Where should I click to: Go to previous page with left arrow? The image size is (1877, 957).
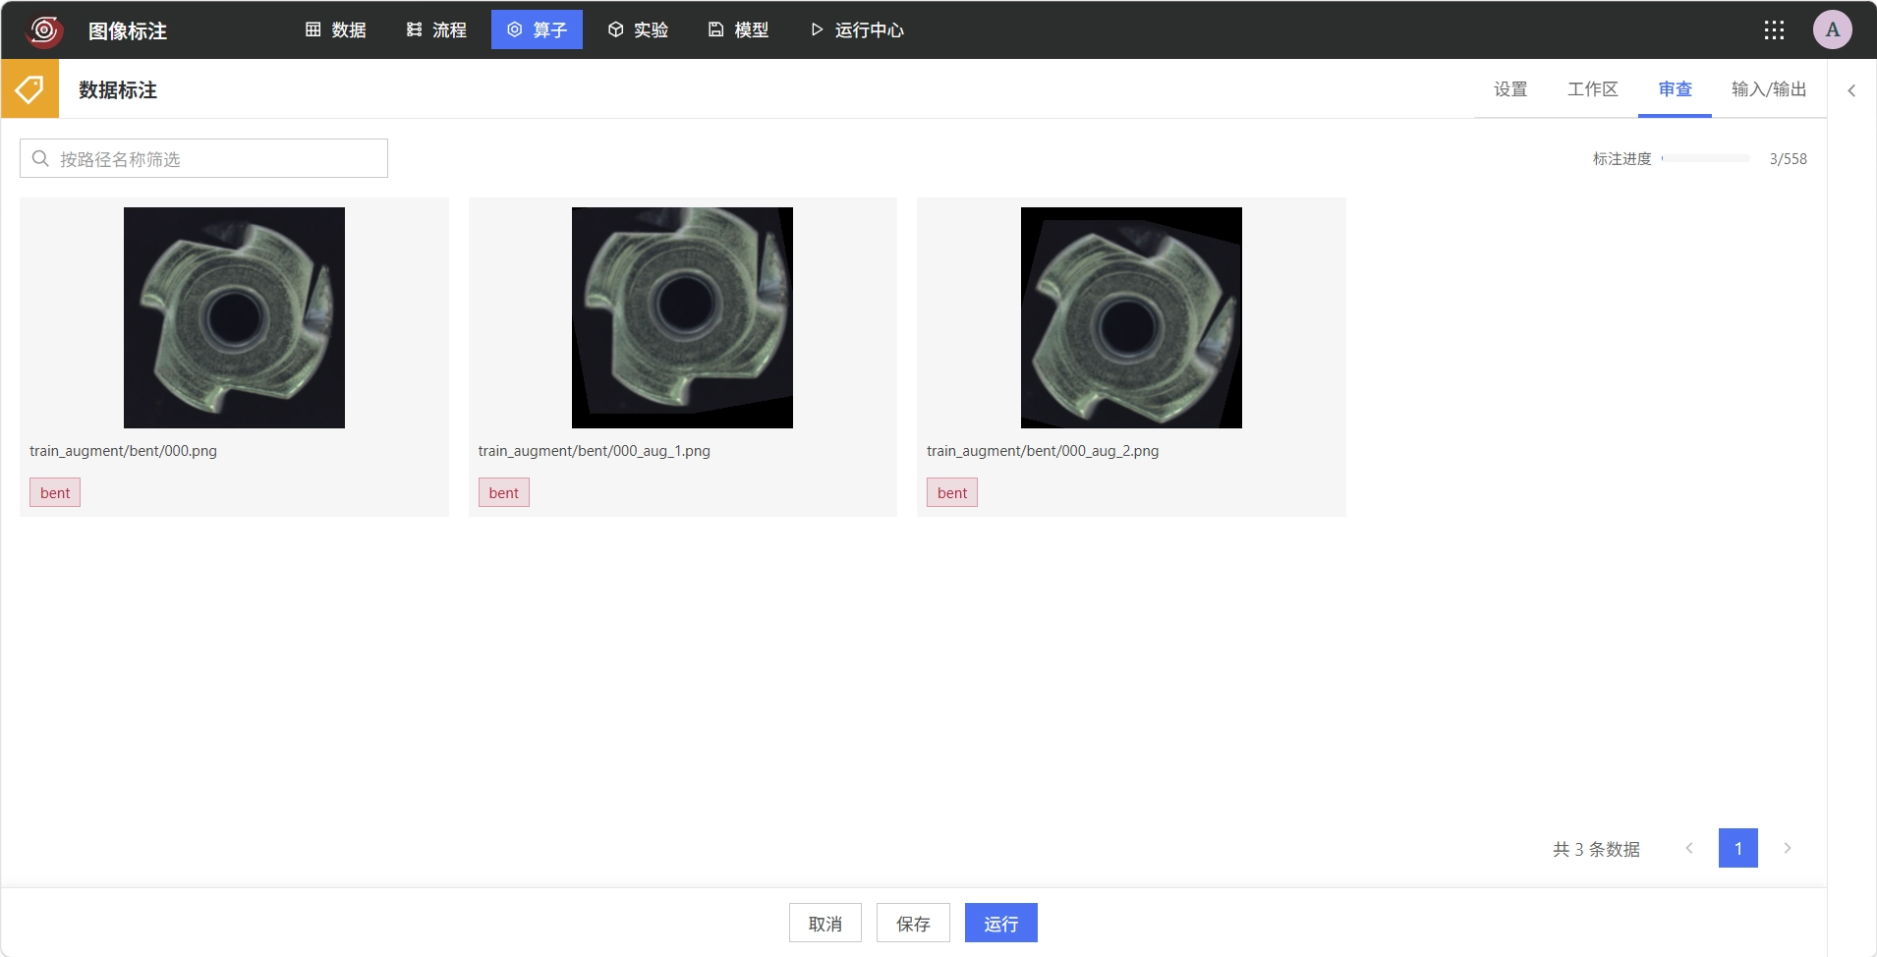pyautogui.click(x=1689, y=848)
